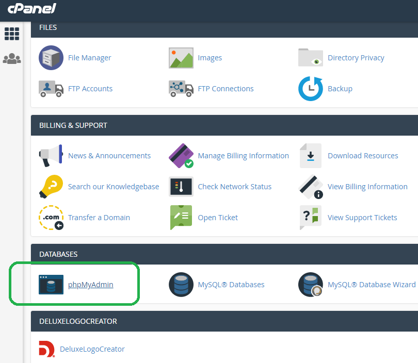The image size is (418, 363).
Task: Select the FTP Accounts truck icon
Action: (51, 89)
